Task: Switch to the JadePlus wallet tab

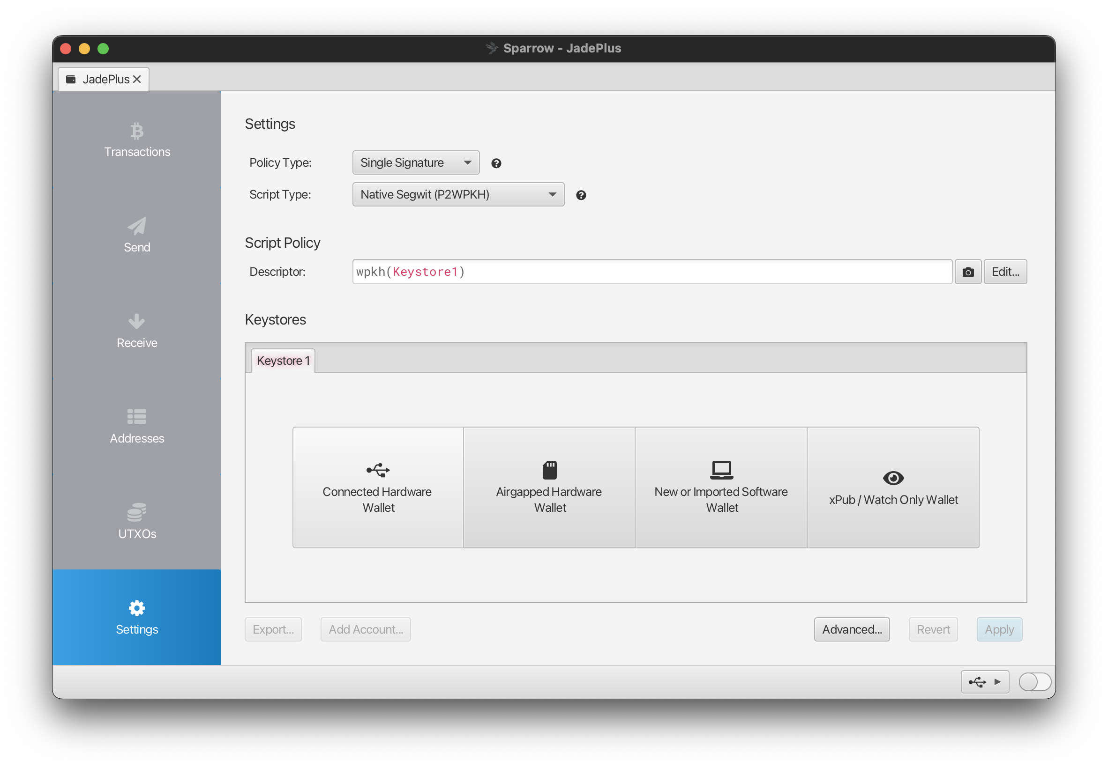Action: pos(105,80)
